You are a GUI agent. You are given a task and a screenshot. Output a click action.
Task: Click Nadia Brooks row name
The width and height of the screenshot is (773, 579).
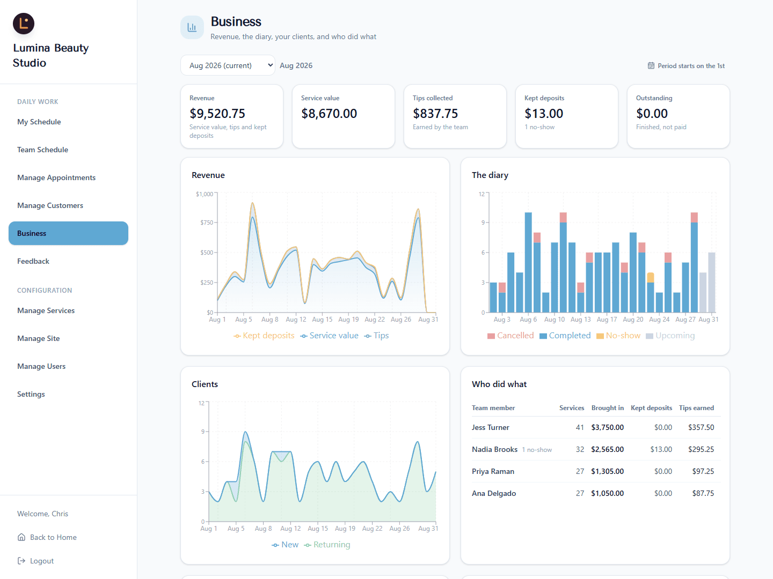coord(494,449)
